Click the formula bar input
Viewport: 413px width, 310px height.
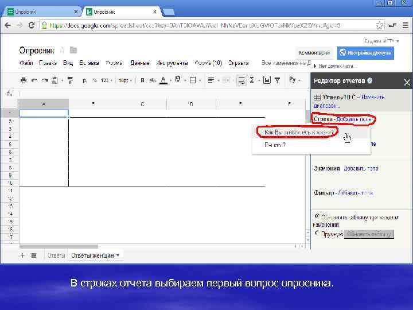[x=163, y=94]
